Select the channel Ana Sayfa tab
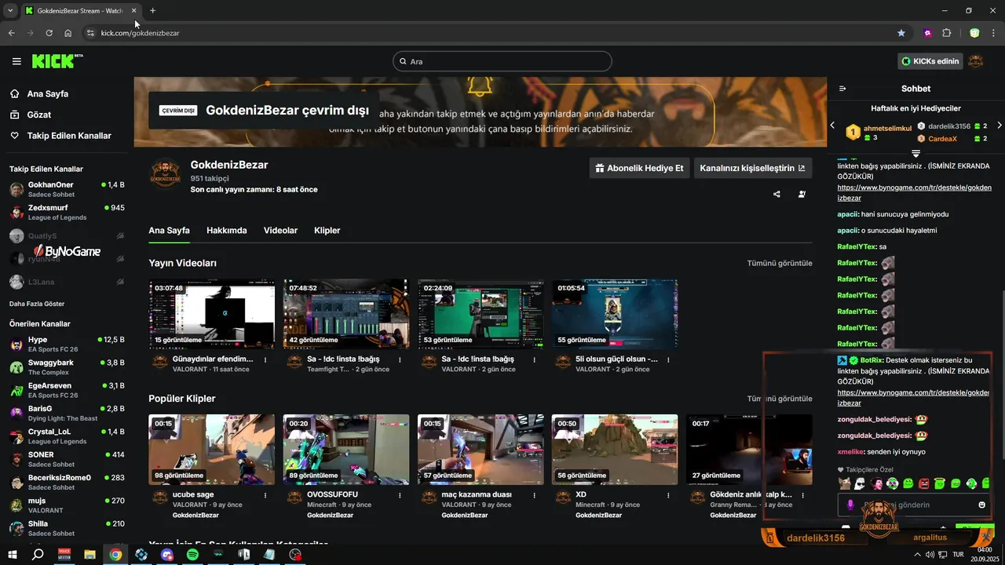Viewport: 1005px width, 565px height. pos(170,231)
